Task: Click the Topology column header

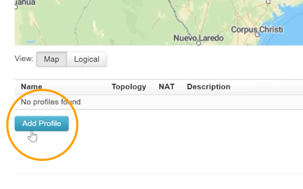Action: (129, 87)
